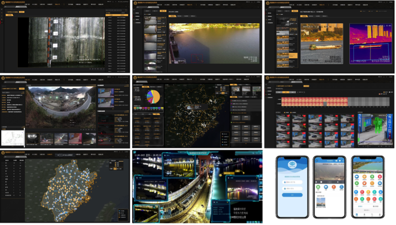Tap the blue login button on phone

(292, 195)
